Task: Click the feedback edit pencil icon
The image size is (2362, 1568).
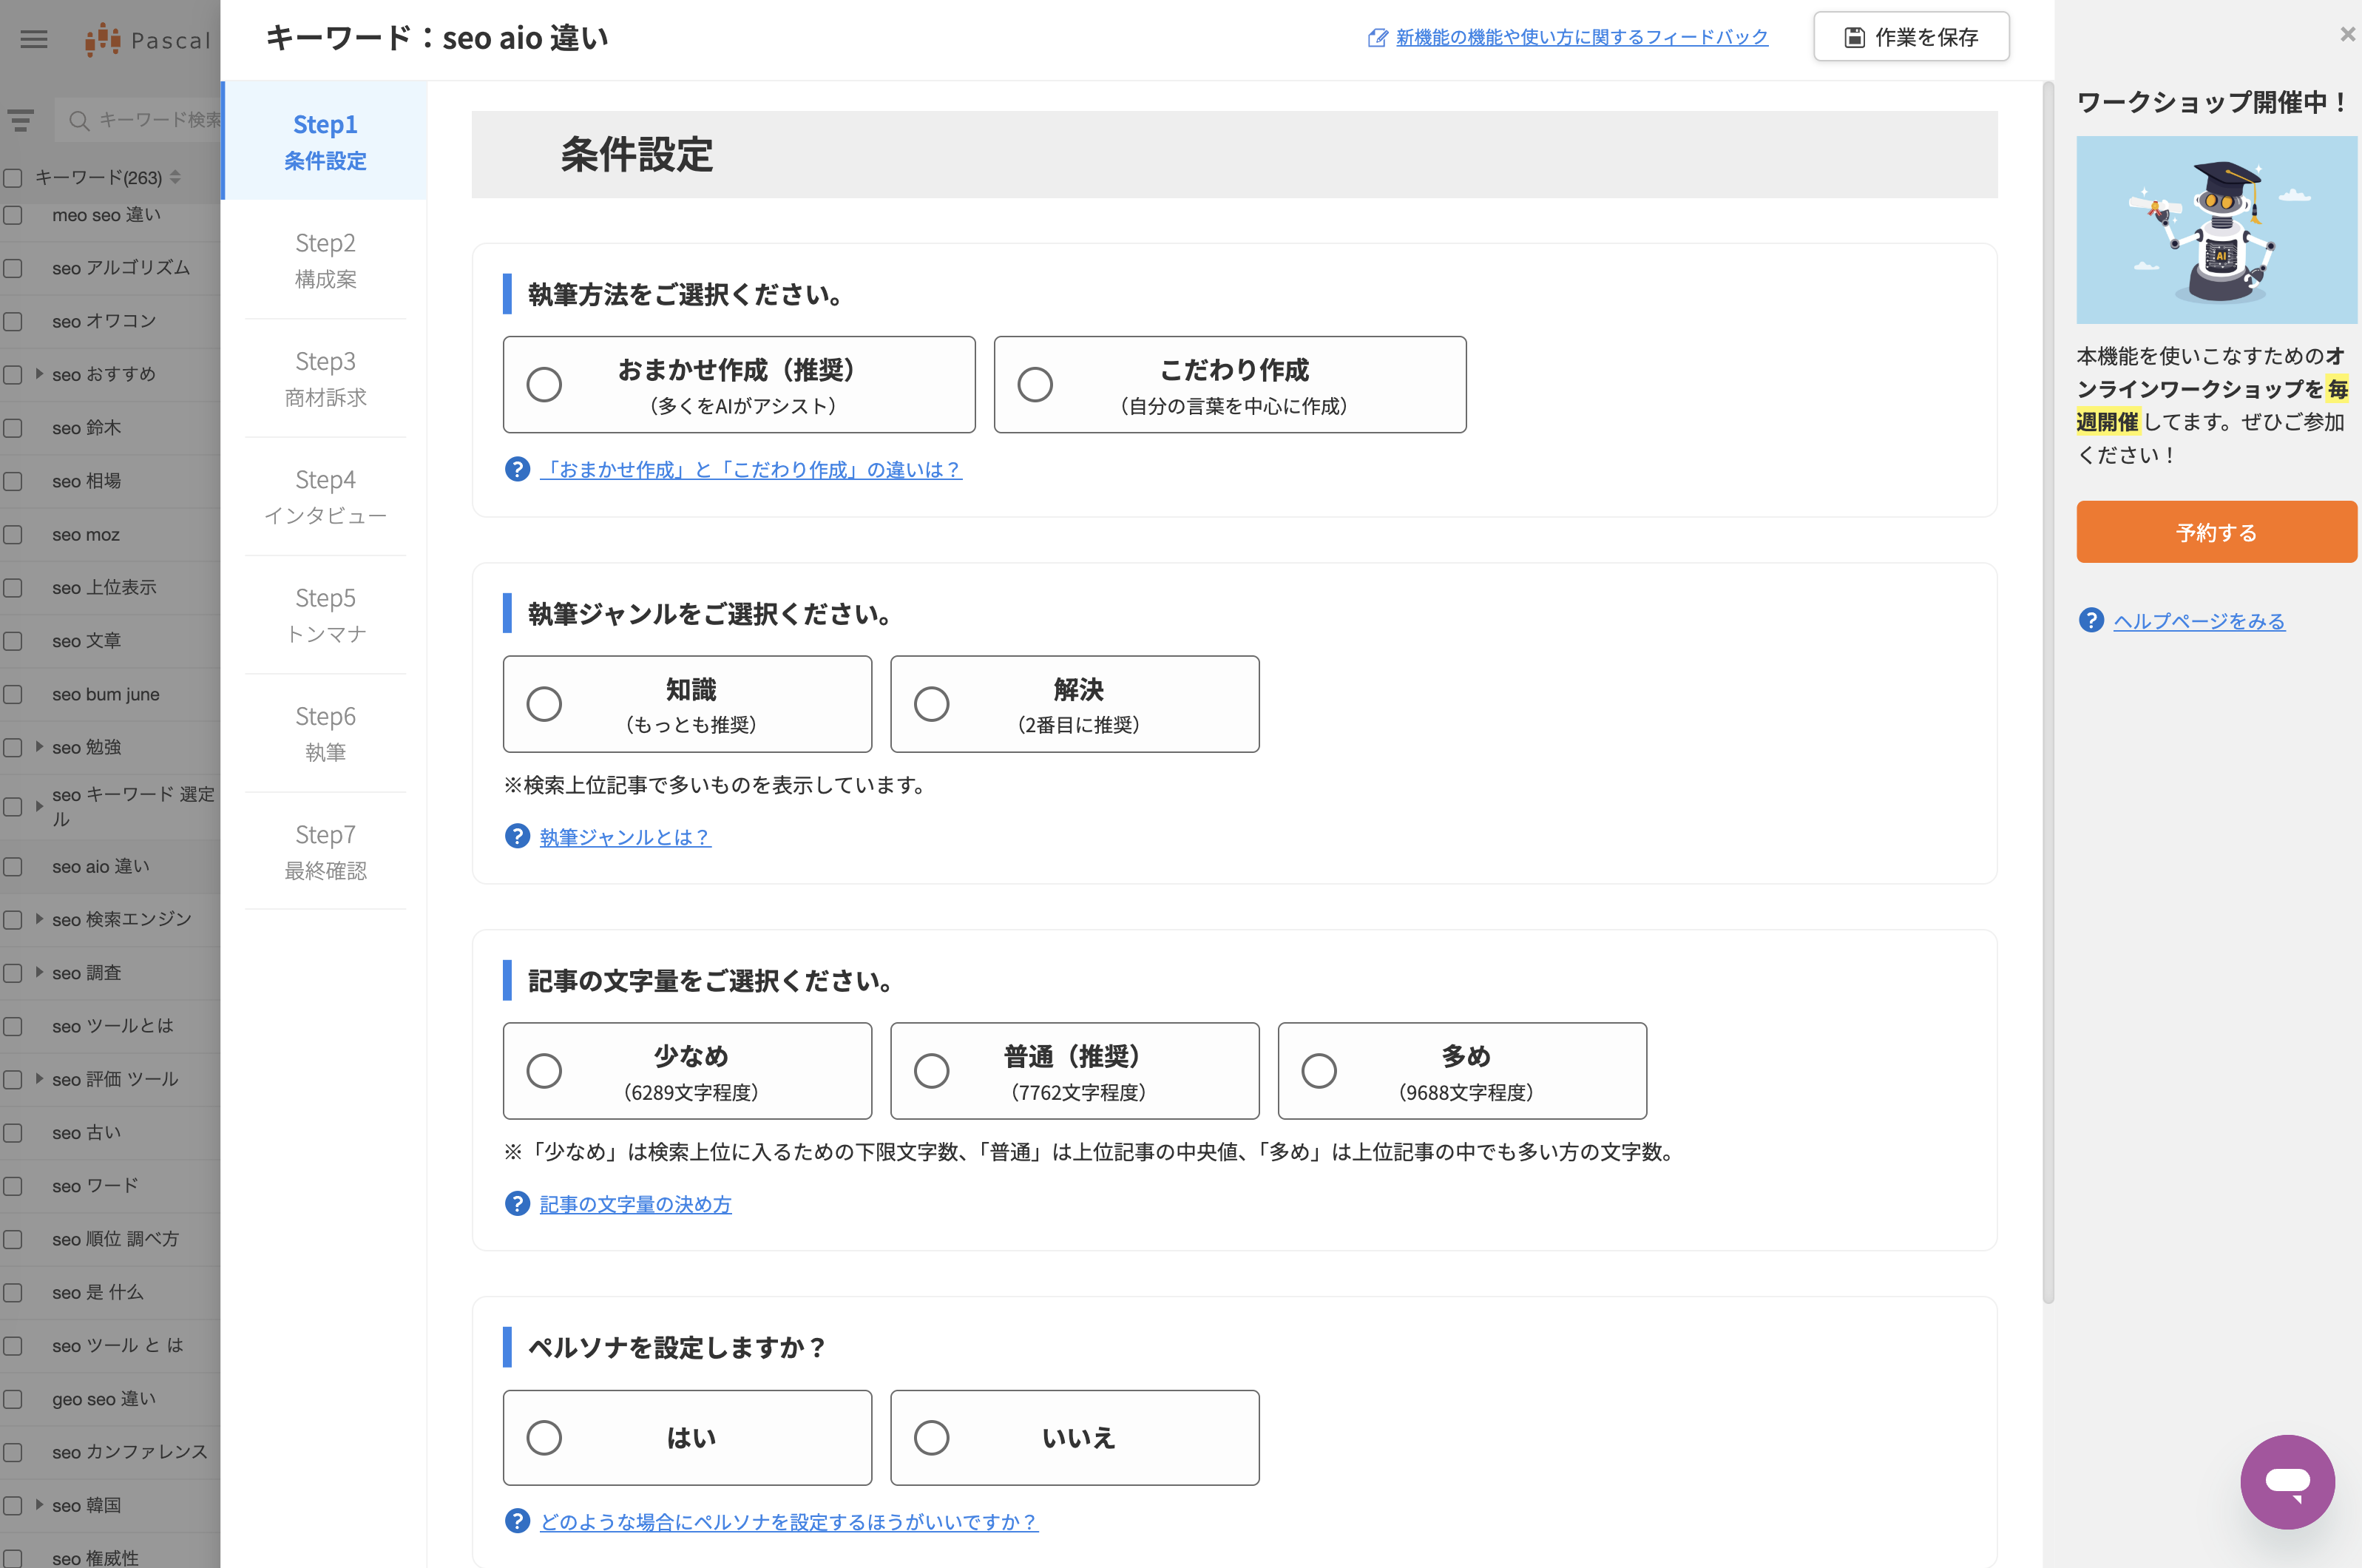Action: [x=1378, y=38]
